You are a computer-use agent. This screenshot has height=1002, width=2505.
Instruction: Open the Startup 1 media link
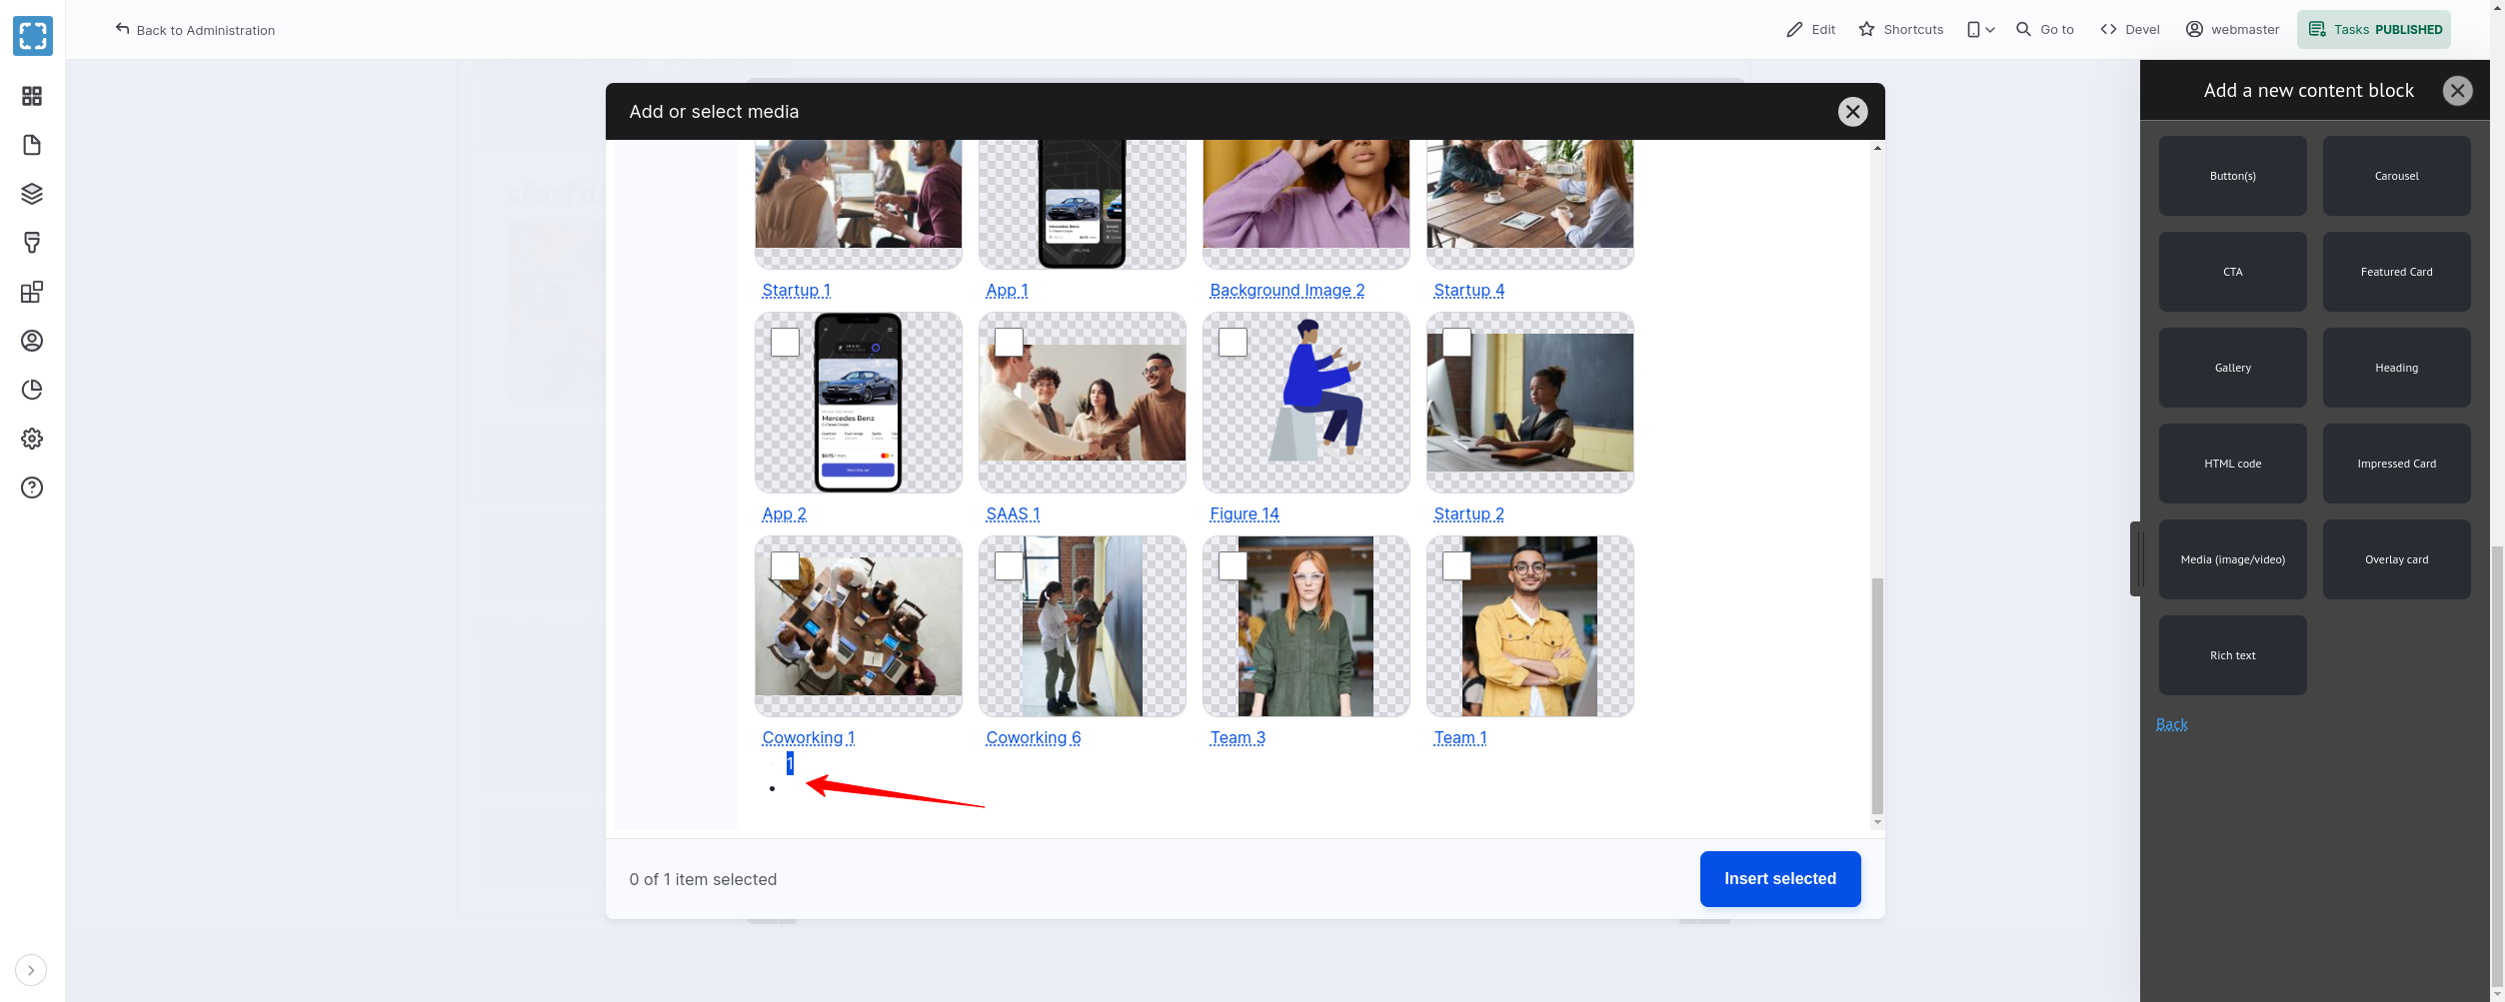coord(796,290)
